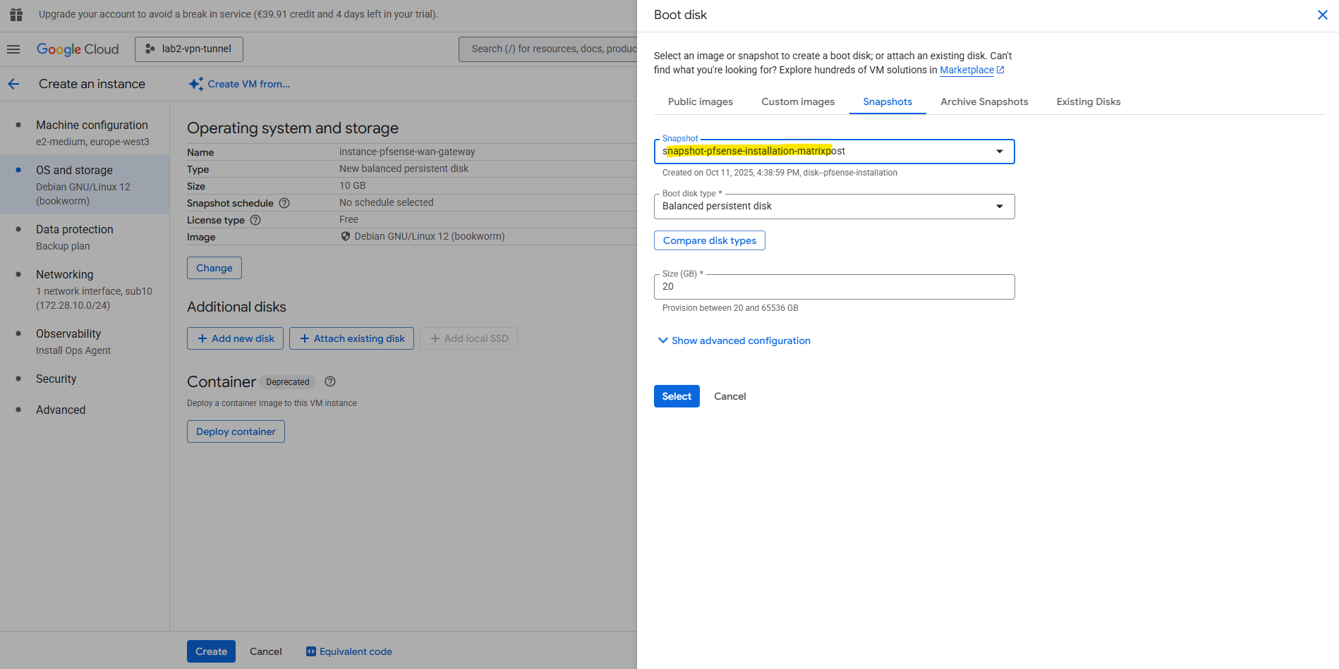Switch to the Existing Disks tab
This screenshot has width=1339, height=669.
(x=1088, y=102)
